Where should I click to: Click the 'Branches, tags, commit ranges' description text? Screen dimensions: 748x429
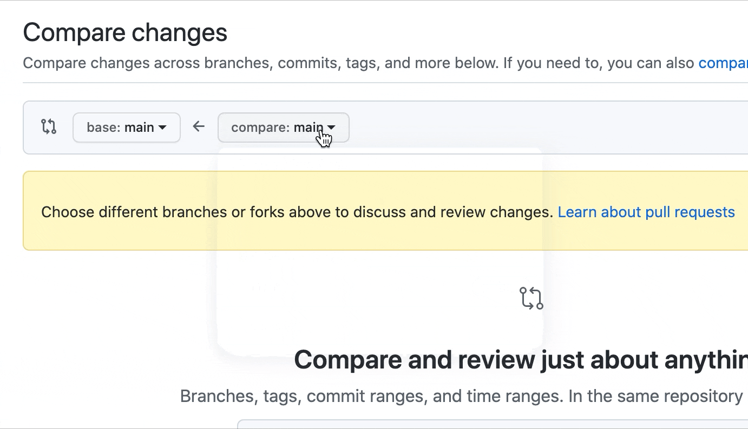[x=462, y=397]
